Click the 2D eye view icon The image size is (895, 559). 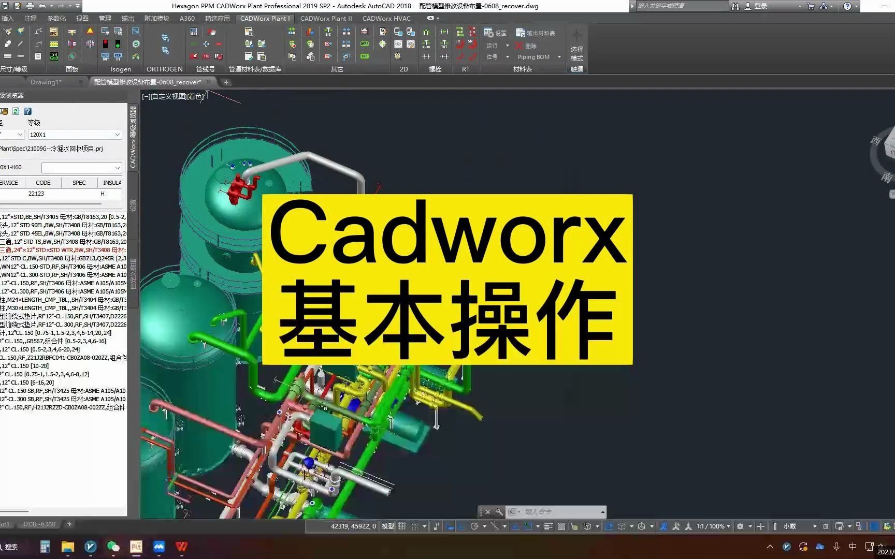398,44
